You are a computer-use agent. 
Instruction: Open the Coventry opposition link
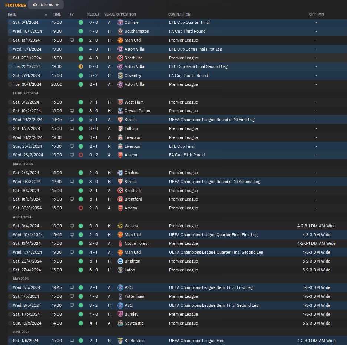(x=133, y=75)
